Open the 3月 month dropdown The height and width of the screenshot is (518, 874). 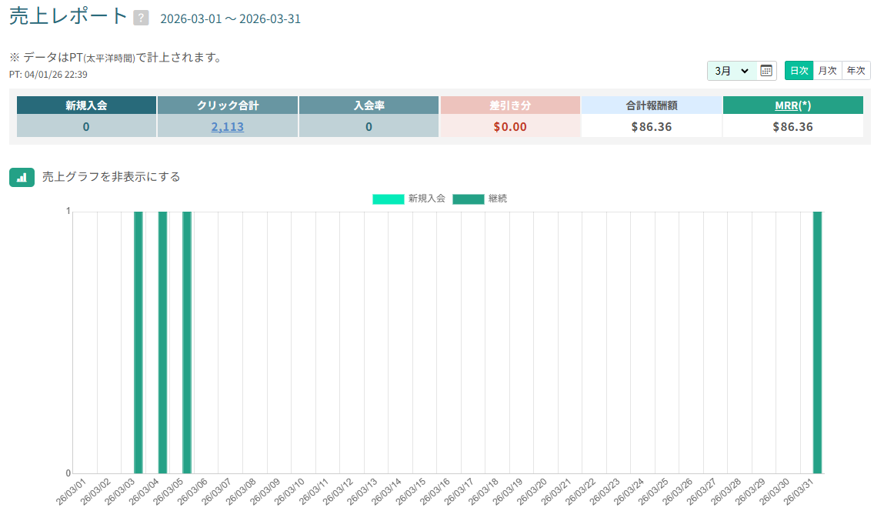[x=732, y=71]
